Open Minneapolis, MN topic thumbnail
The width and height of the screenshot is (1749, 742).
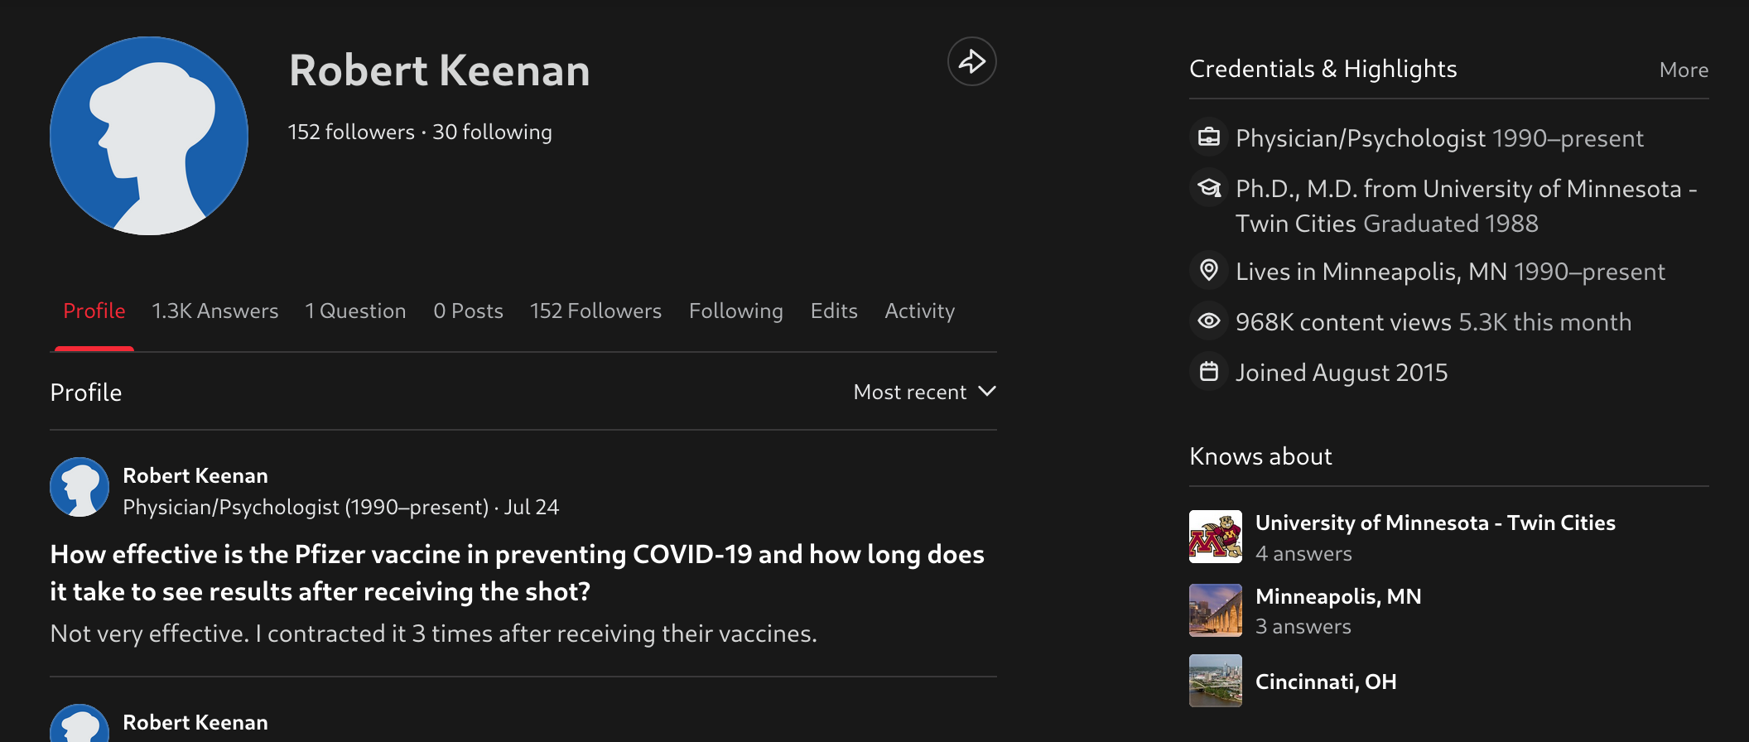tap(1216, 610)
